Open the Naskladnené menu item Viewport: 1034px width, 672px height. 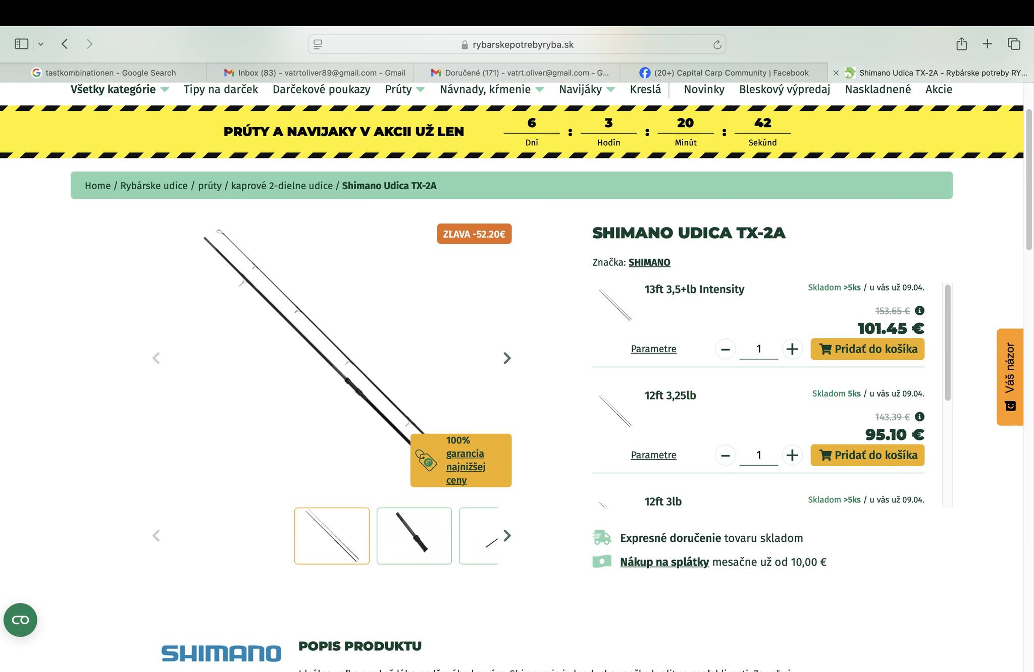[878, 89]
